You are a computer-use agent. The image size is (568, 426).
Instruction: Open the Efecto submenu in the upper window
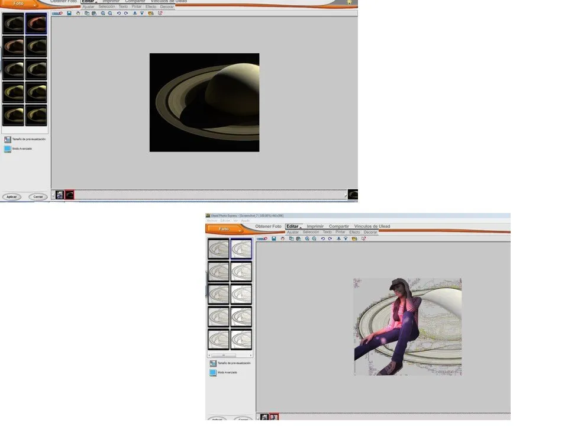click(x=151, y=7)
